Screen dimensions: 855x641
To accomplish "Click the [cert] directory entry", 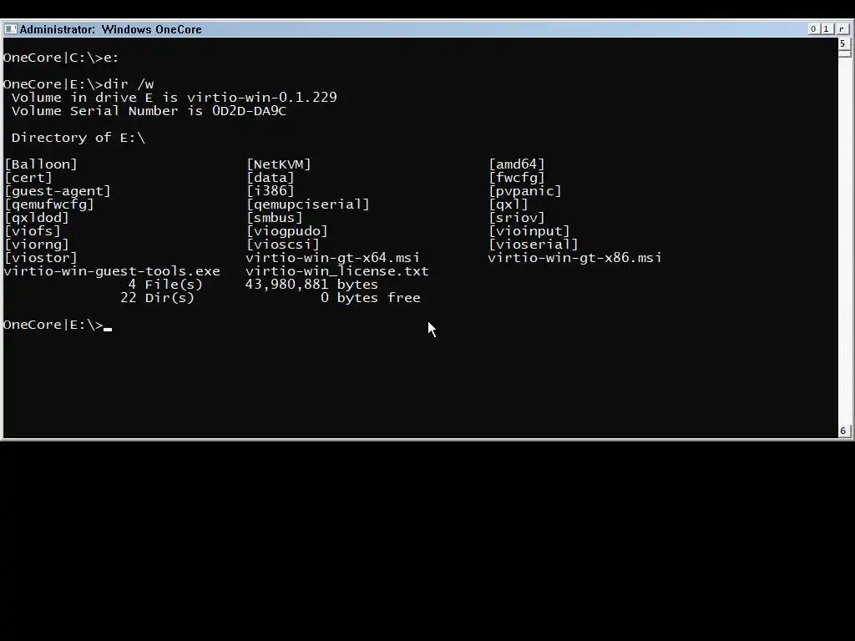I will point(28,178).
